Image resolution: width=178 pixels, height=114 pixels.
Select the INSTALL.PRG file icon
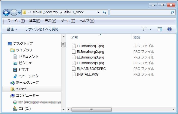(74, 74)
